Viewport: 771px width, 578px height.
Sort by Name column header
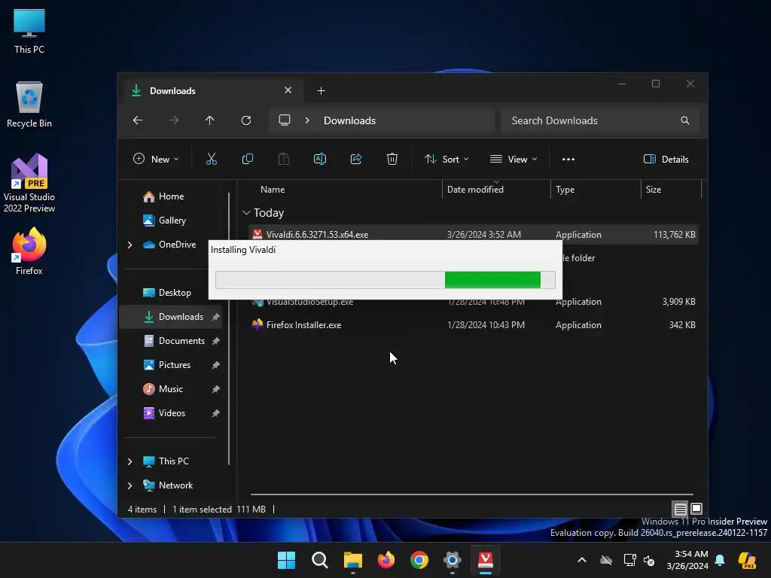pos(273,190)
